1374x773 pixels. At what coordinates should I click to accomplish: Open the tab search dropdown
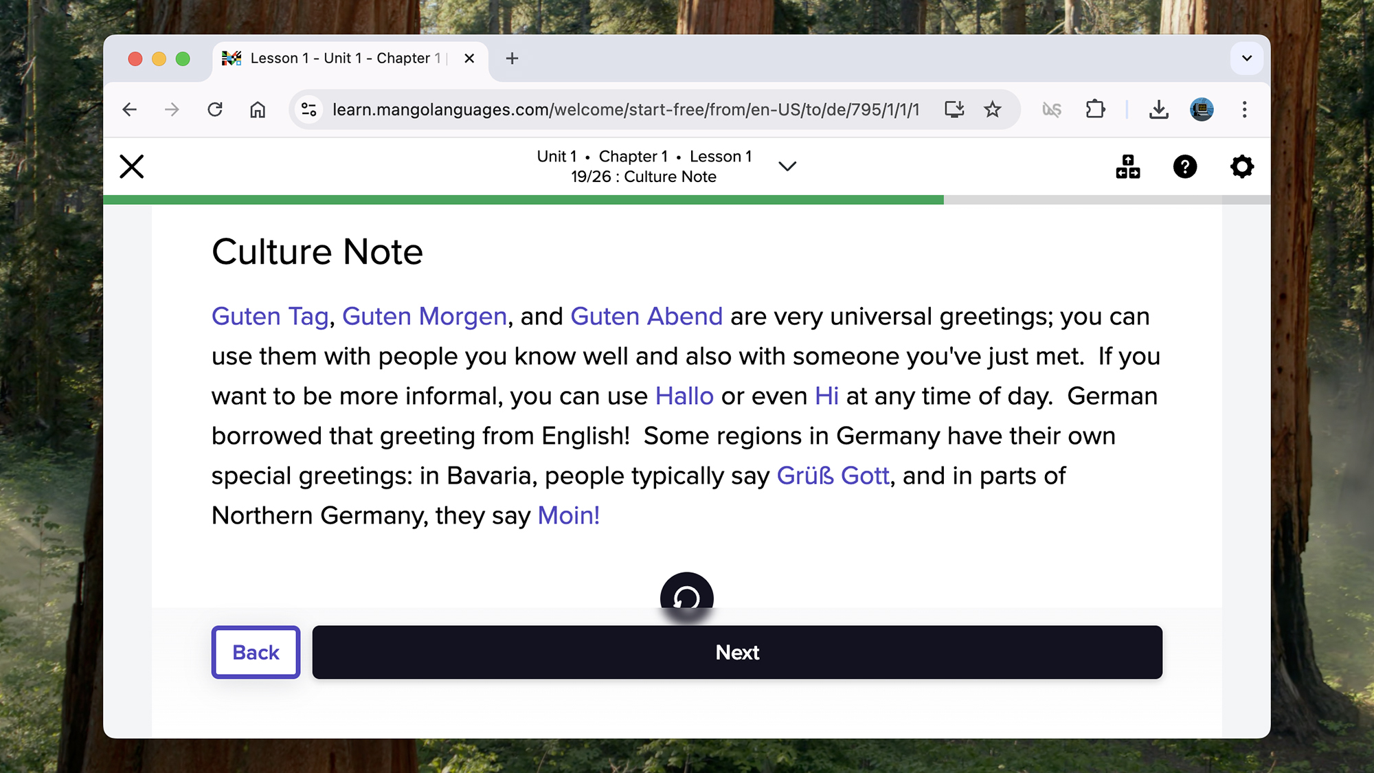[x=1247, y=58]
